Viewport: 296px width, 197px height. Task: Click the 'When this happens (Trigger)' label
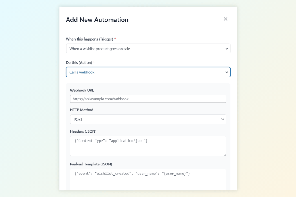(x=89, y=39)
